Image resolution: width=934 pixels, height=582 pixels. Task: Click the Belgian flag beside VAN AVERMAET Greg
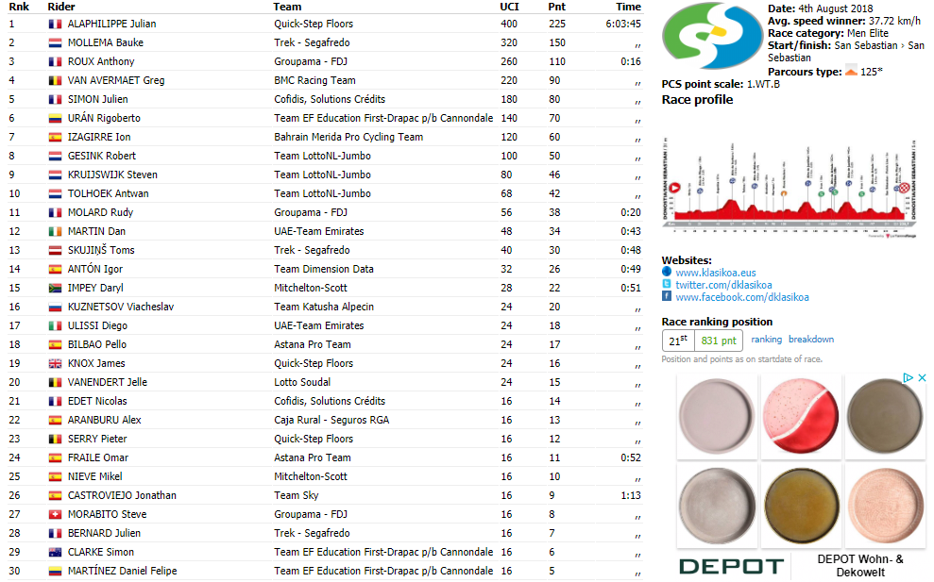pos(55,81)
